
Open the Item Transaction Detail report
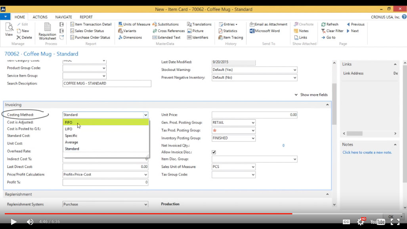pos(91,25)
